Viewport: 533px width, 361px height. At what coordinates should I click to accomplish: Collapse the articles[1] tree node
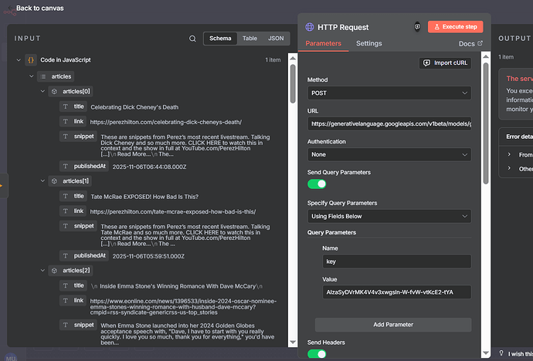[x=42, y=181]
